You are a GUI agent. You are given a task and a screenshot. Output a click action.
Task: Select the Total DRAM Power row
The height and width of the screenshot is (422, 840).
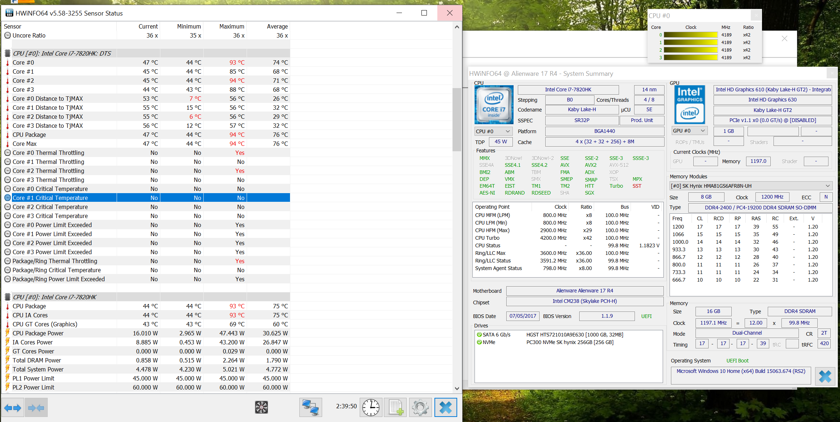point(146,360)
